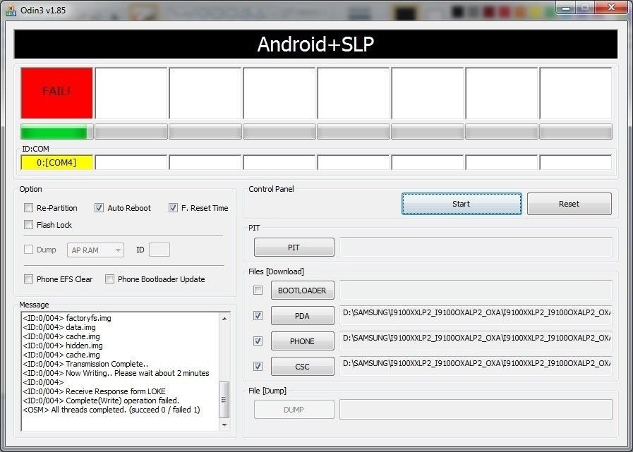Click the 'Receive Response form LOKE' line

tap(94, 391)
